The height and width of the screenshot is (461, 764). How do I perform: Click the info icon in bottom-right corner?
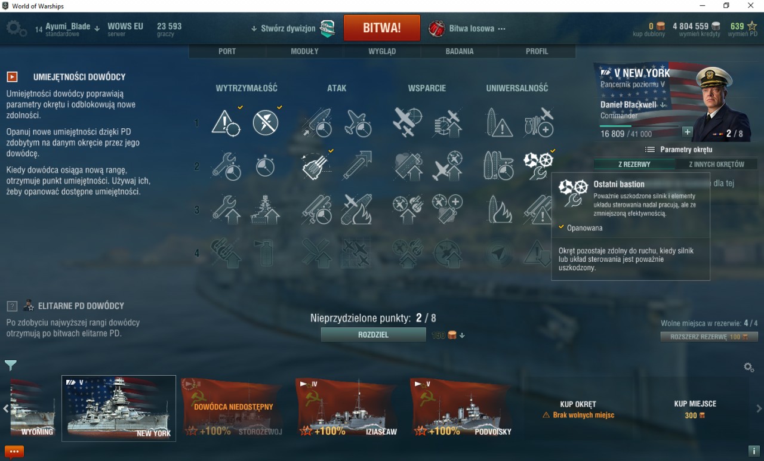click(x=753, y=451)
